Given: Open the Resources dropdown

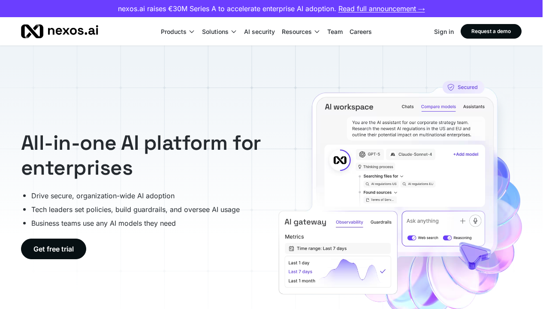Looking at the screenshot, I should (301, 31).
